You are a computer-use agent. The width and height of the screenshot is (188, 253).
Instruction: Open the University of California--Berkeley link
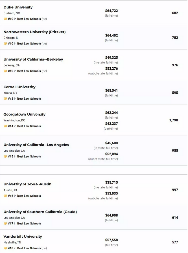(33, 59)
